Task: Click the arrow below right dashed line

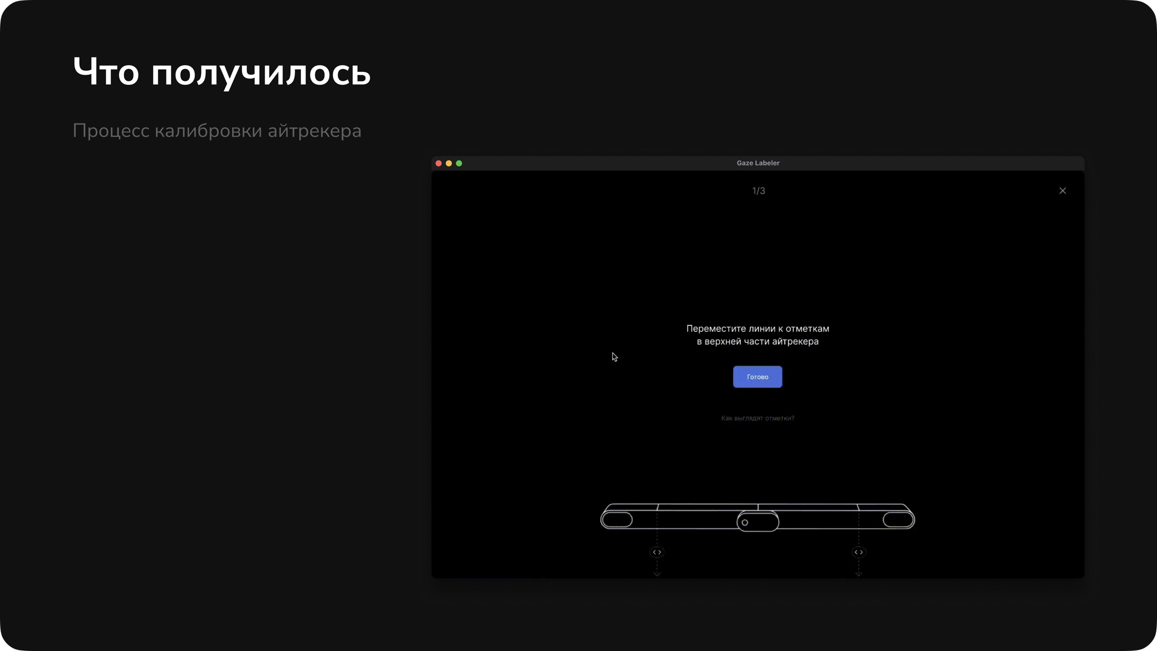Action: tap(859, 574)
